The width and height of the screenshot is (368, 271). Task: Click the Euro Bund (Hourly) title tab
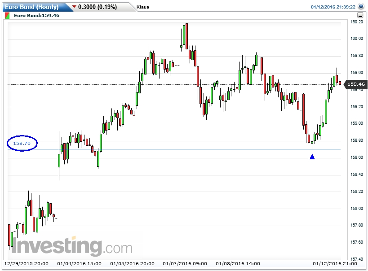31,7
